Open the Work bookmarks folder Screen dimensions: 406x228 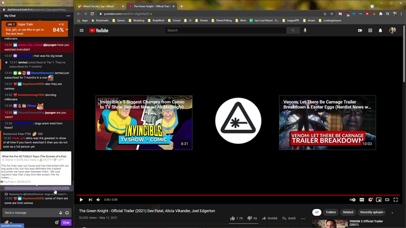(x=241, y=20)
